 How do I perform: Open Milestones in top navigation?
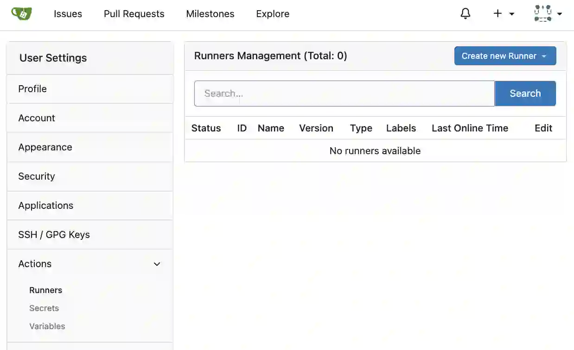[x=210, y=14]
